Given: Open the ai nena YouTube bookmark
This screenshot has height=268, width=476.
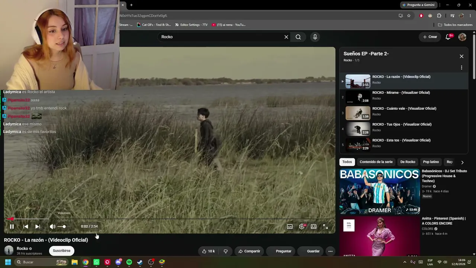Looking at the screenshot, I should (228, 25).
